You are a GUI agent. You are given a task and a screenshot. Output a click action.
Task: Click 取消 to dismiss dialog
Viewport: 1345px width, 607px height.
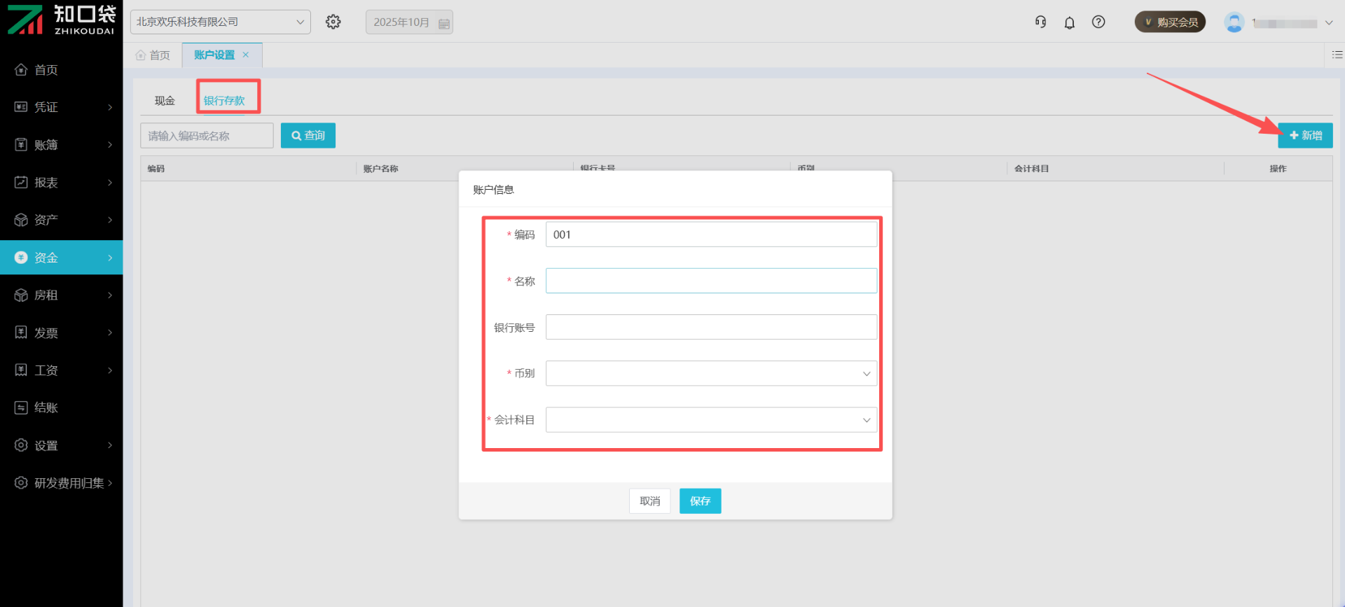(649, 501)
